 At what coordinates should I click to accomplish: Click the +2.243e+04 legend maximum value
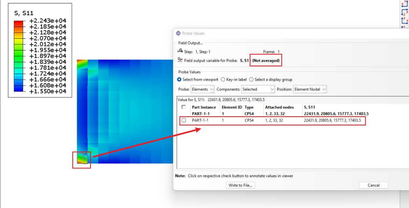pos(48,20)
